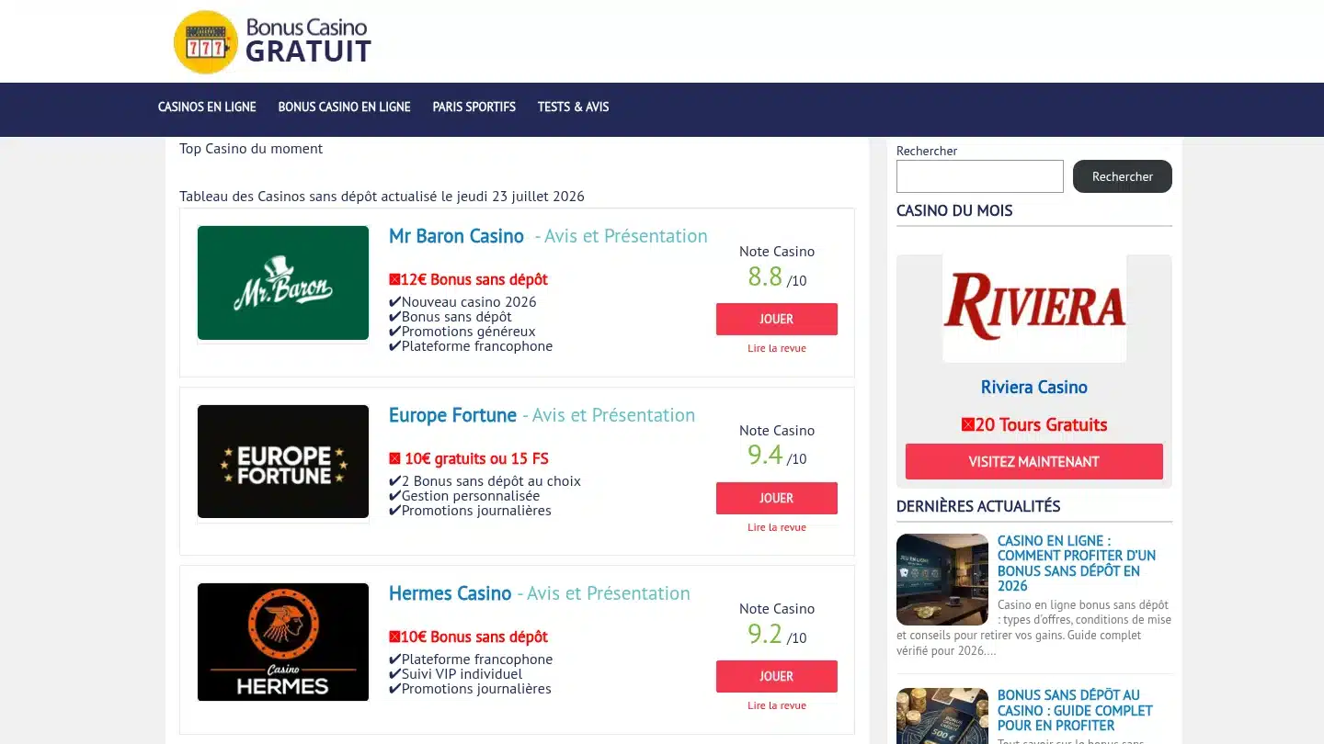Read the Europe Fortune review link
The width and height of the screenshot is (1324, 744).
click(x=777, y=527)
